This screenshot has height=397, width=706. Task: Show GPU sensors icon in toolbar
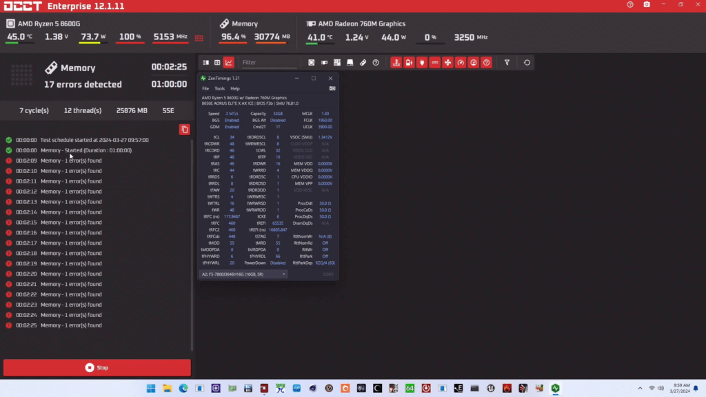pyautogui.click(x=324, y=63)
